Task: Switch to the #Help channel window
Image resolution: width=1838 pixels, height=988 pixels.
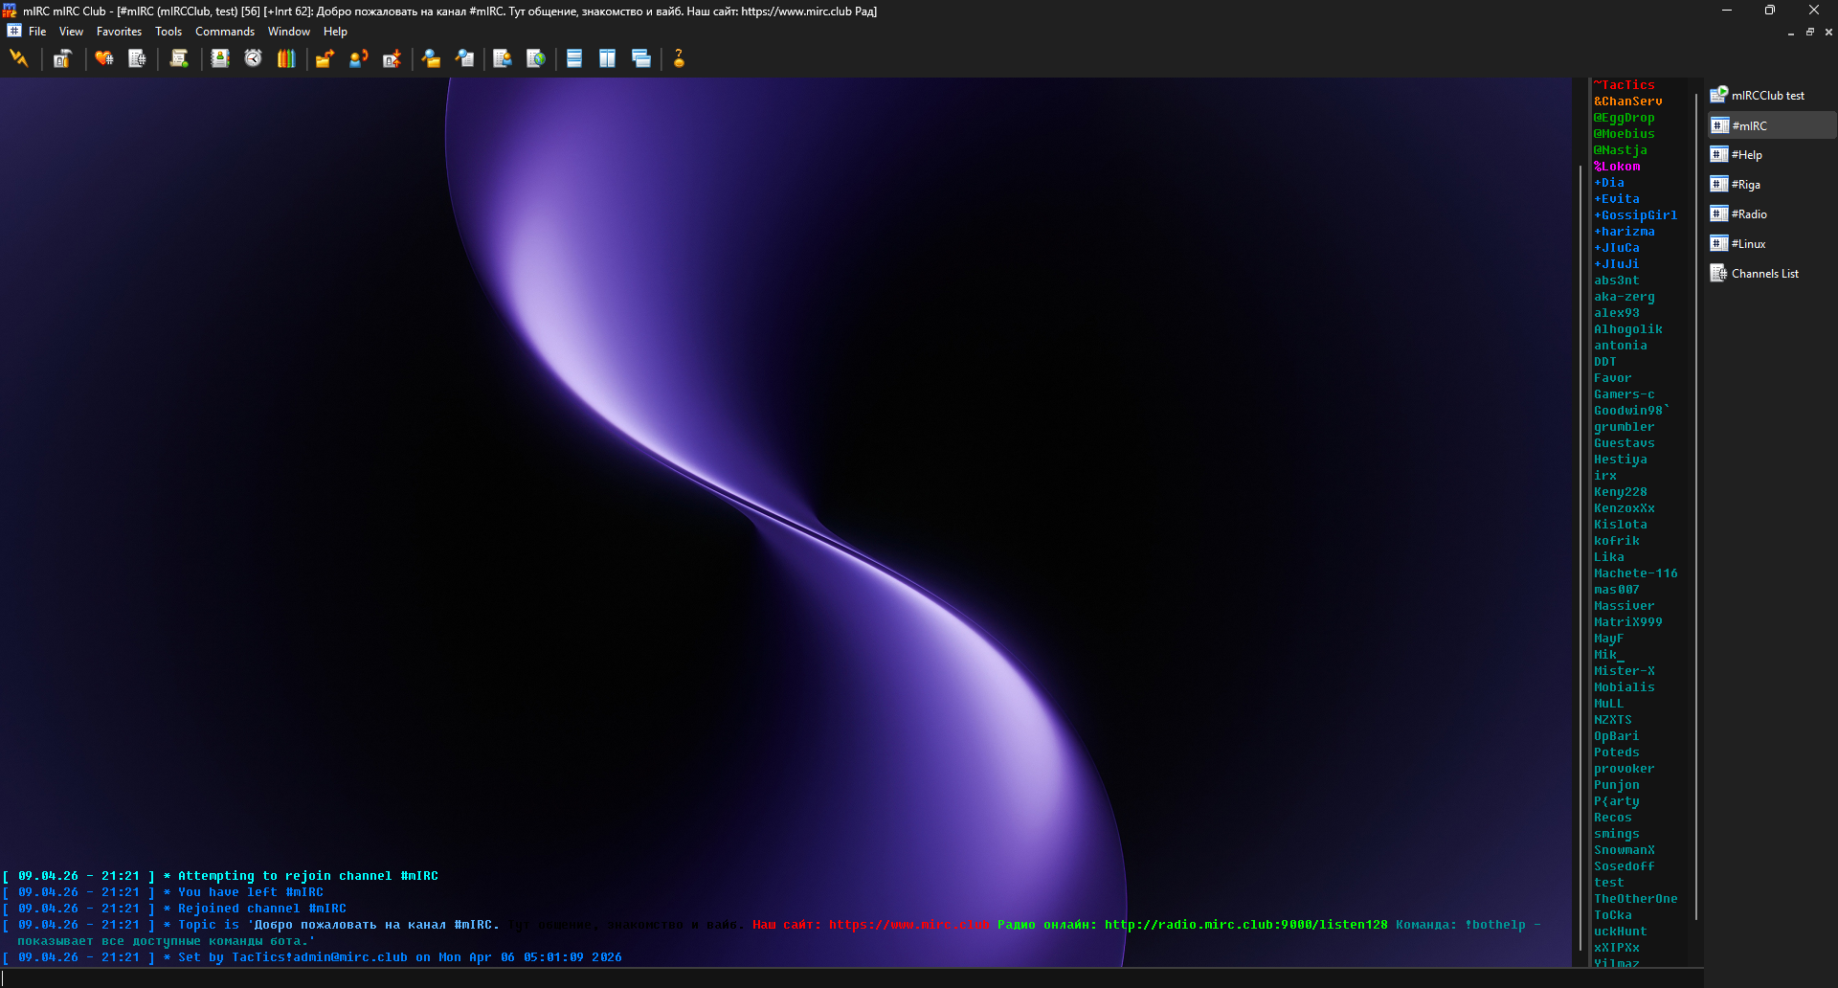Action: pyautogui.click(x=1746, y=155)
